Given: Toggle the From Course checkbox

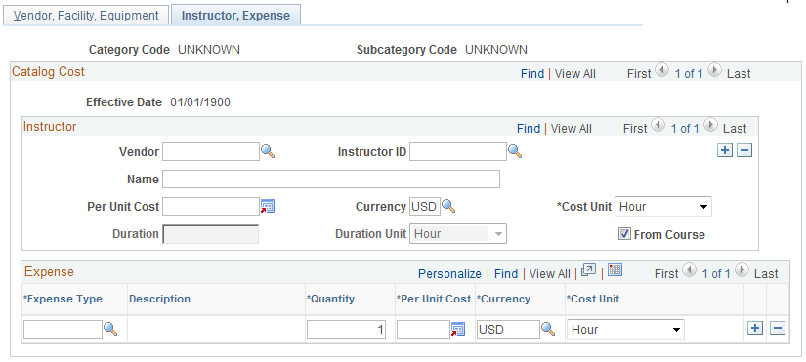Looking at the screenshot, I should pos(624,234).
